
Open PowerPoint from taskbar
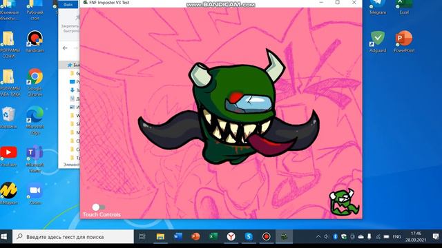(x=195, y=237)
